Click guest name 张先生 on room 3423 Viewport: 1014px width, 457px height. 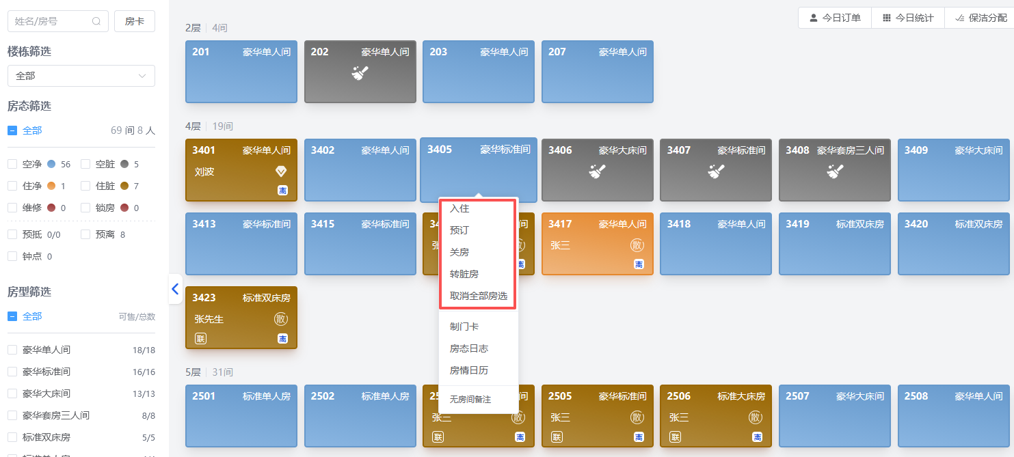pos(209,319)
